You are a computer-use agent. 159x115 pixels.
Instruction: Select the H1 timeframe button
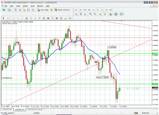(94, 10)
